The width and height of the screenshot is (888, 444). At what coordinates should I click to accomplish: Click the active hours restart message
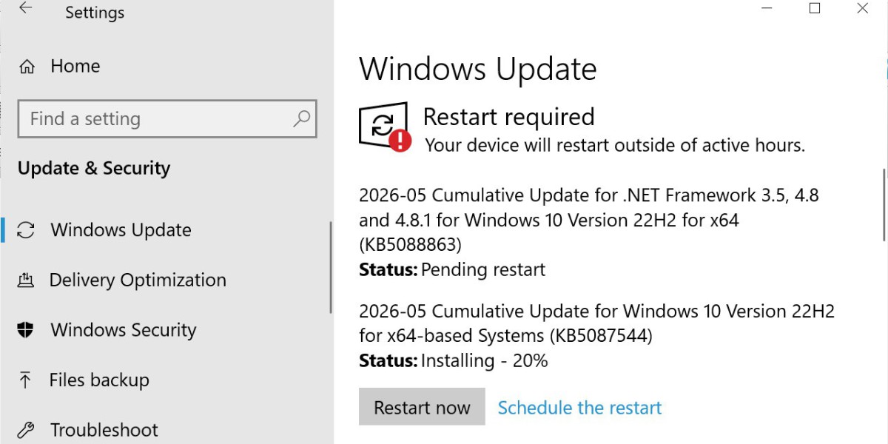[x=614, y=146]
